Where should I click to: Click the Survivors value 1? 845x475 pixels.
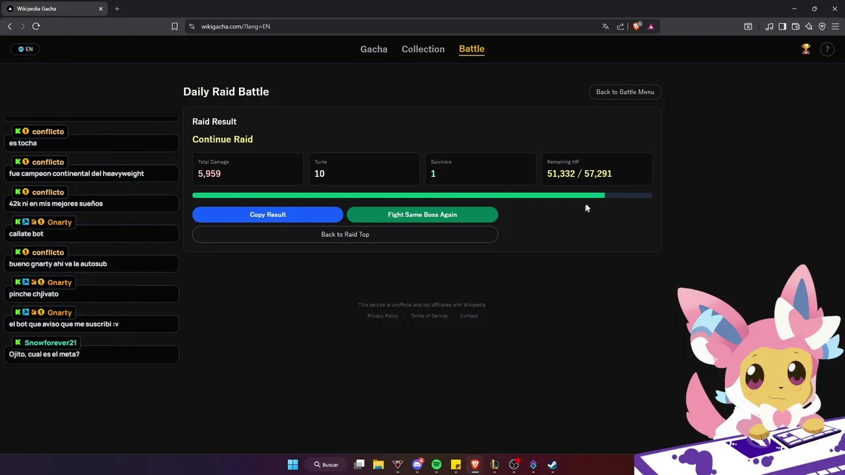(x=433, y=174)
